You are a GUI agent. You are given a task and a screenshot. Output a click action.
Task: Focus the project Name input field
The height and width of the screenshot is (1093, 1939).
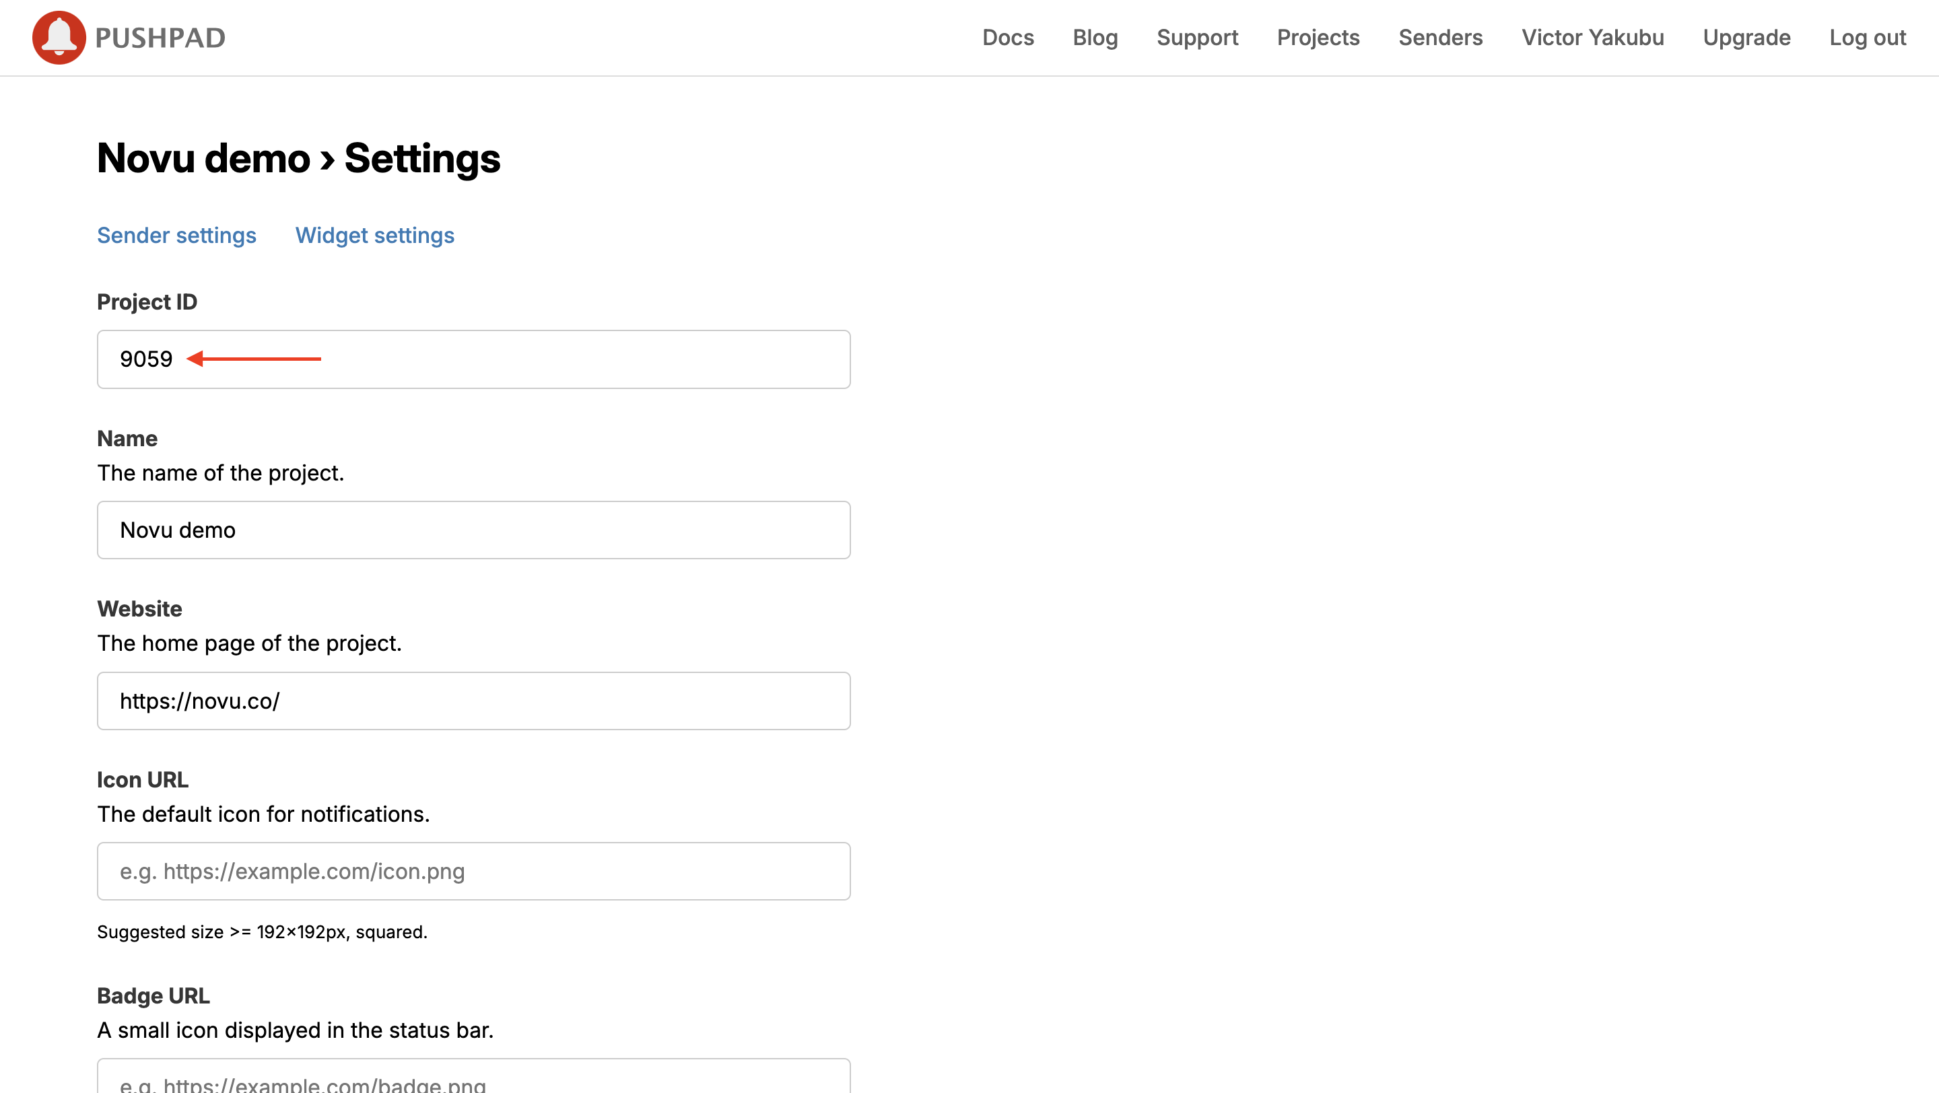473,530
